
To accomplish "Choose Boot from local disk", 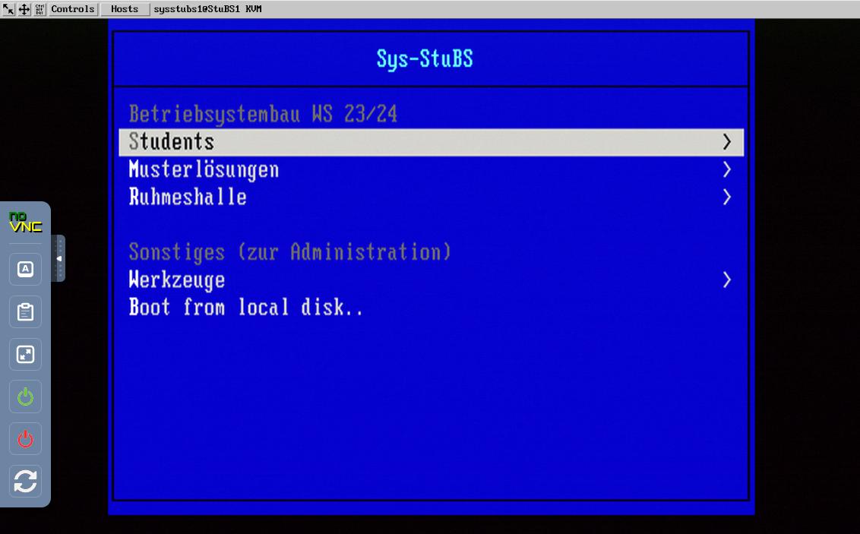I will (245, 308).
